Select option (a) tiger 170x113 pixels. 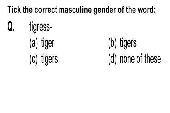click(42, 43)
